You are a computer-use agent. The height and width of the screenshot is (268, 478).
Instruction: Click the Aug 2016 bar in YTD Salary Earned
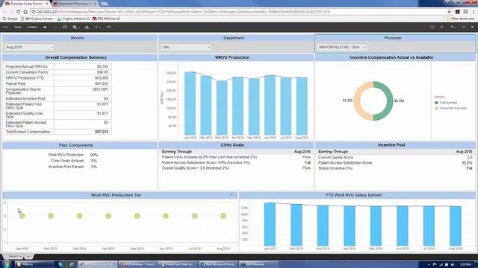point(456,226)
